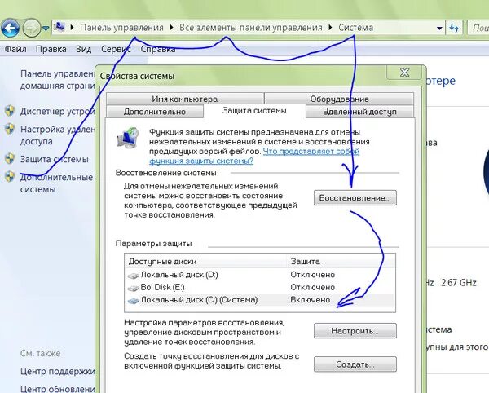Switch to Оборудование tab
Viewport: 489px width, 393px height.
[x=339, y=99]
